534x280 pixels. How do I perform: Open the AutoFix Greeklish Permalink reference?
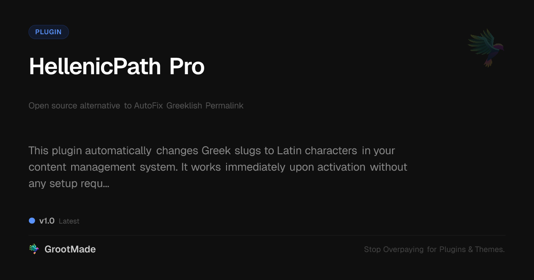pos(189,106)
